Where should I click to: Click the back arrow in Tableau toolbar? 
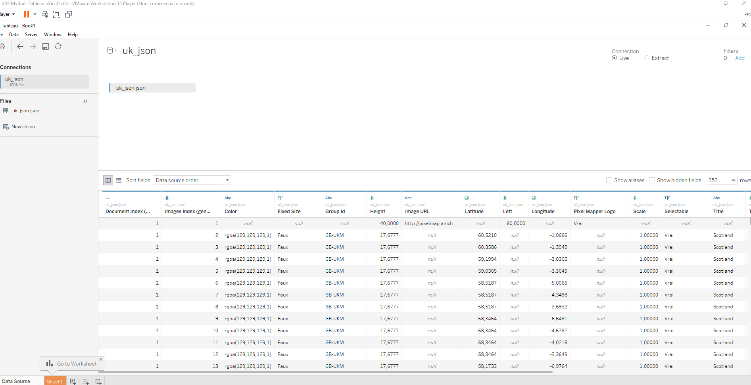tap(20, 46)
